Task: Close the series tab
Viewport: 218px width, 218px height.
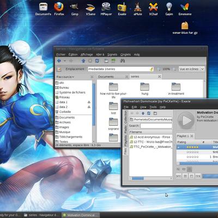Action: [x=159, y=77]
